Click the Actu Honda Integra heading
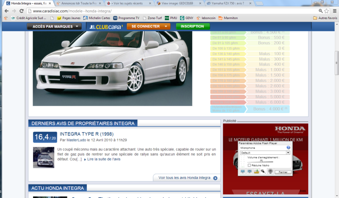The height and width of the screenshot is (198, 339). pyautogui.click(x=58, y=188)
